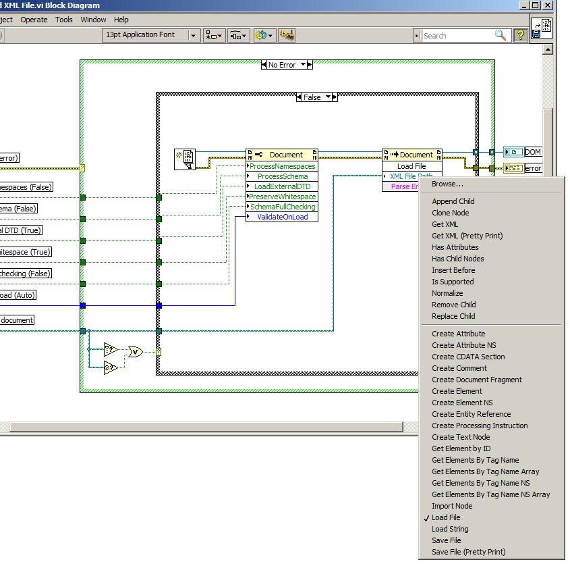Select the checked Load File menu entry
Image resolution: width=570 pixels, height=566 pixels.
tap(446, 517)
